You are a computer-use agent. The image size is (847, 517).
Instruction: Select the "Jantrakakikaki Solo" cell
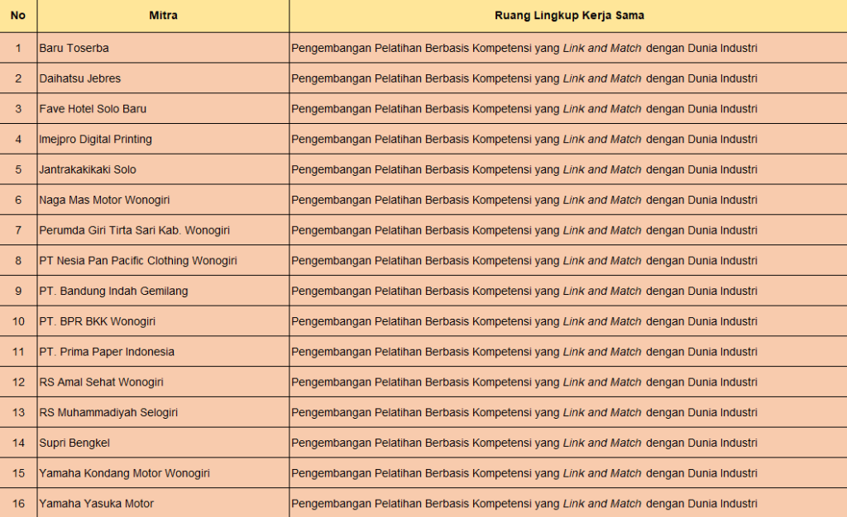tap(163, 169)
